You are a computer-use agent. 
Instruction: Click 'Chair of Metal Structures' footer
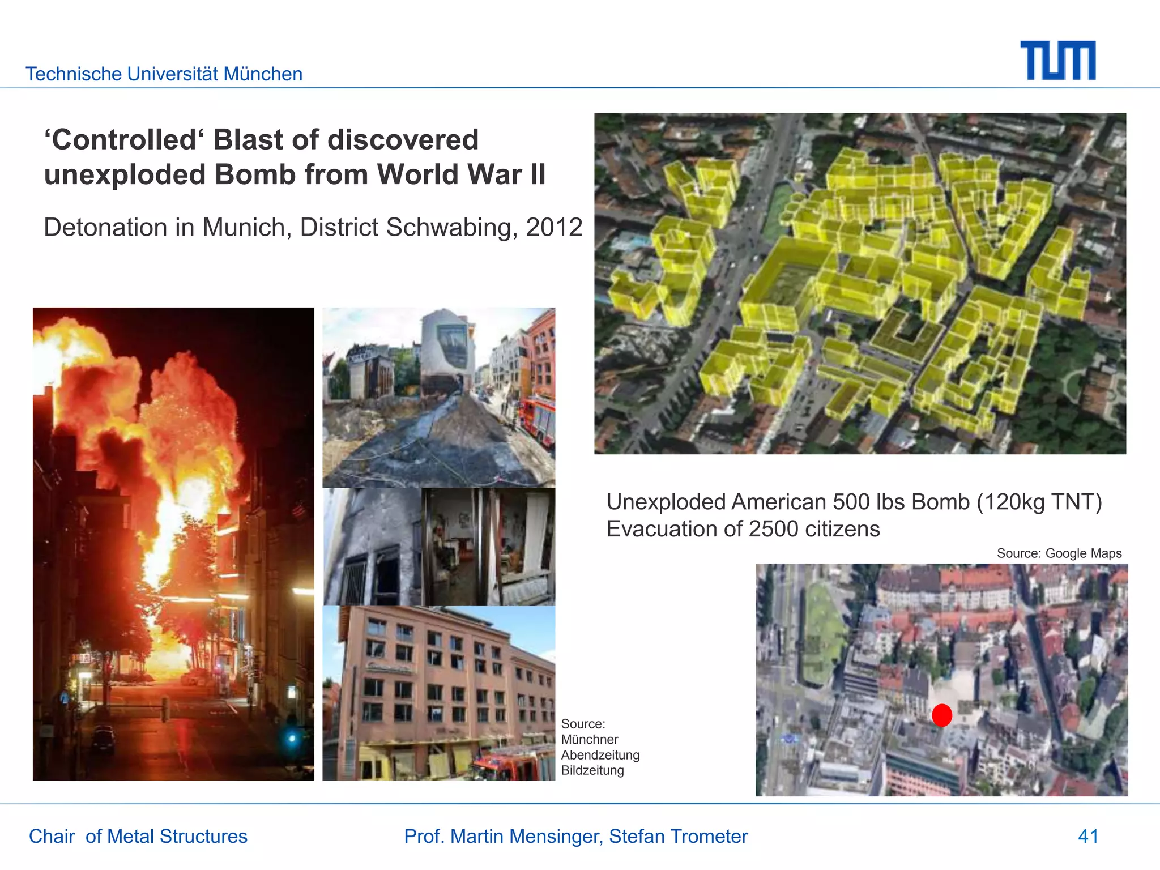(138, 836)
